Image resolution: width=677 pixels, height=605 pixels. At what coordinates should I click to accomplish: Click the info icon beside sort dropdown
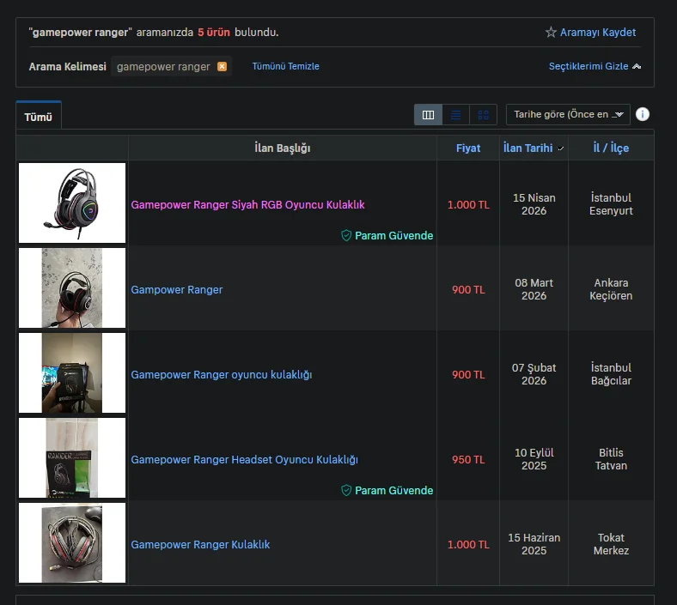643,114
